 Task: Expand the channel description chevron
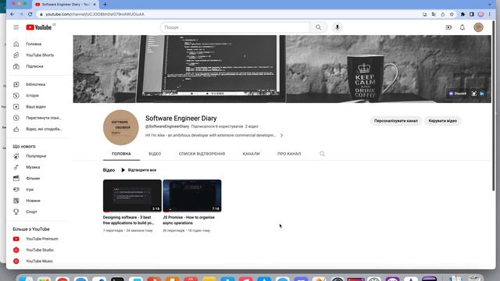coord(281,135)
